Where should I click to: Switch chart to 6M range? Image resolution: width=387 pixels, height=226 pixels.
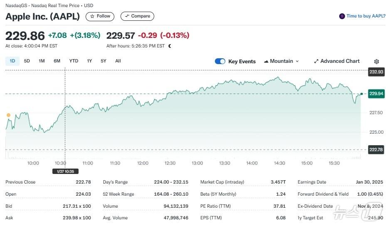[x=57, y=61]
